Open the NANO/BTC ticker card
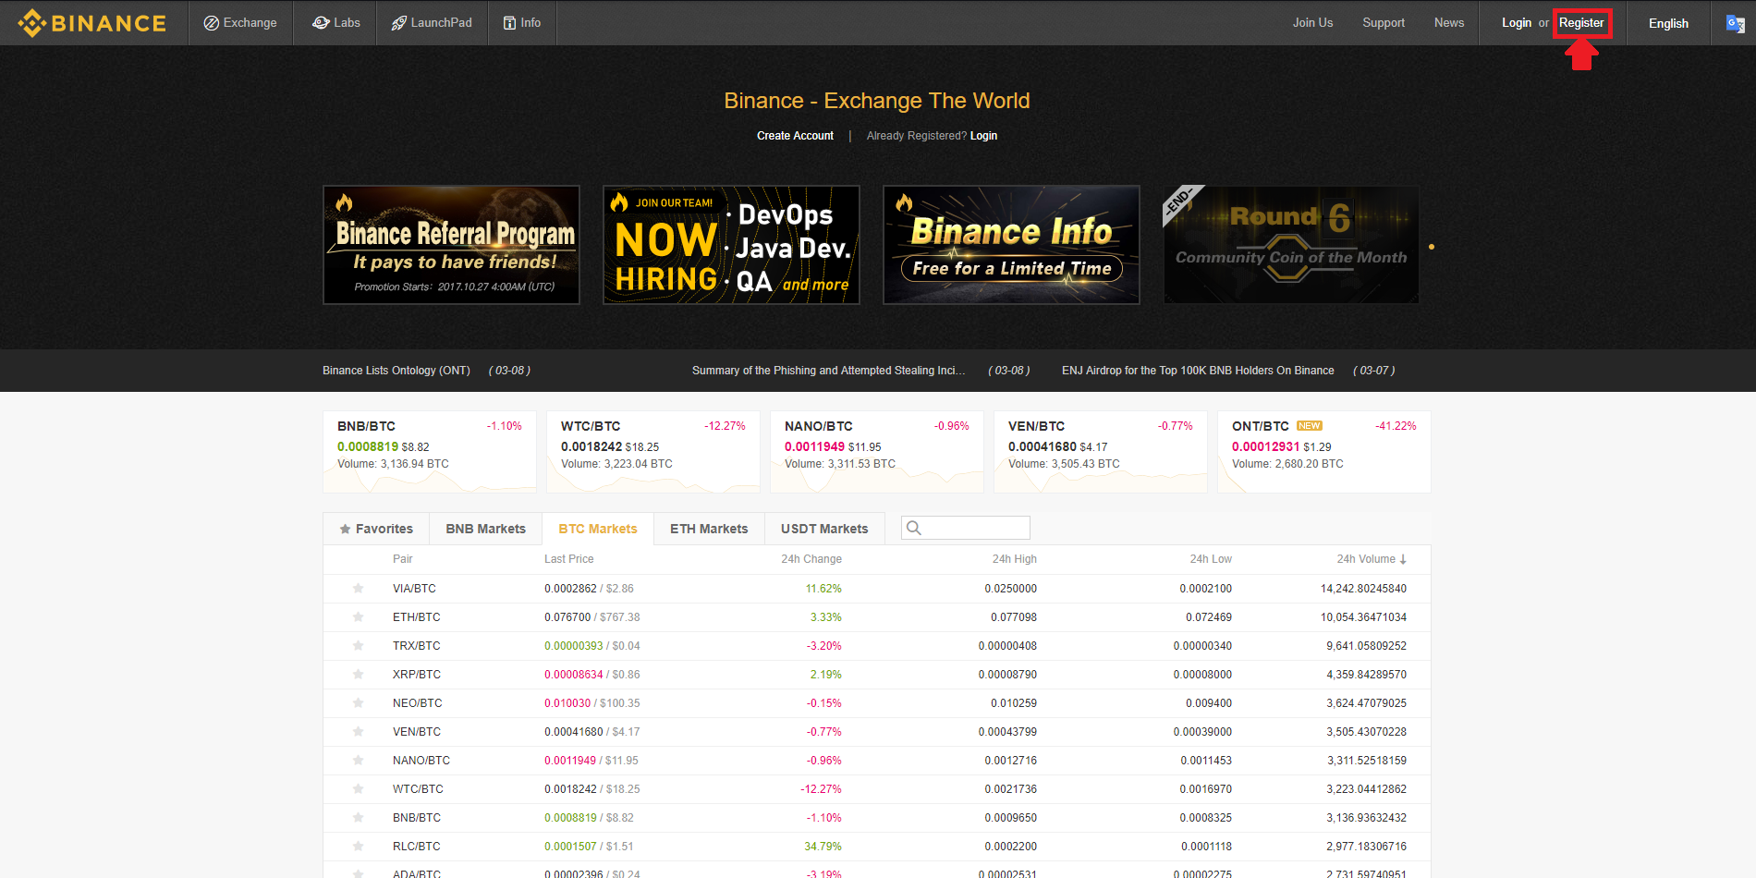Image resolution: width=1756 pixels, height=878 pixels. click(877, 452)
